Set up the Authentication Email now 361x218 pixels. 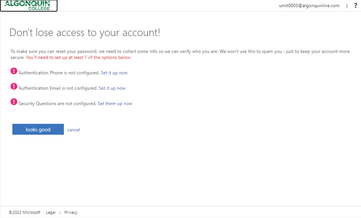[112, 88]
